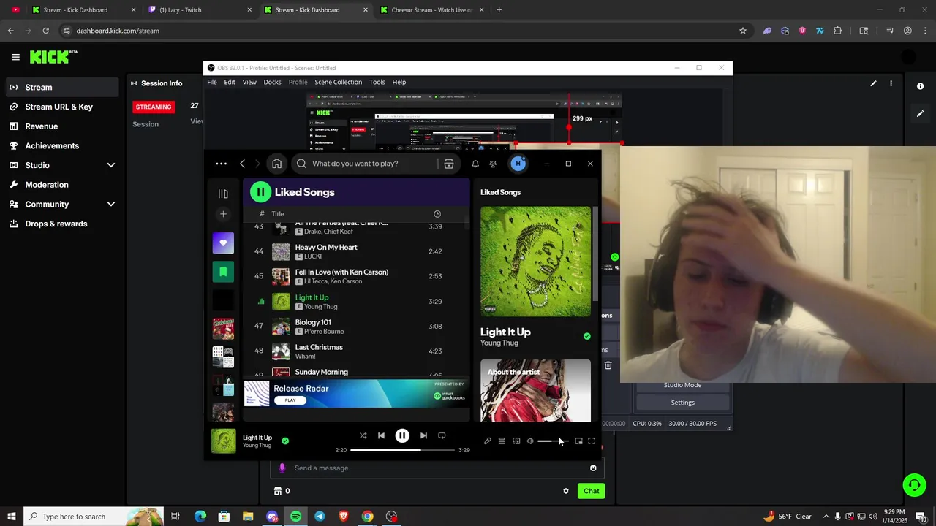Open Spotify miniplayer icon
This screenshot has height=526, width=936.
pos(578,441)
